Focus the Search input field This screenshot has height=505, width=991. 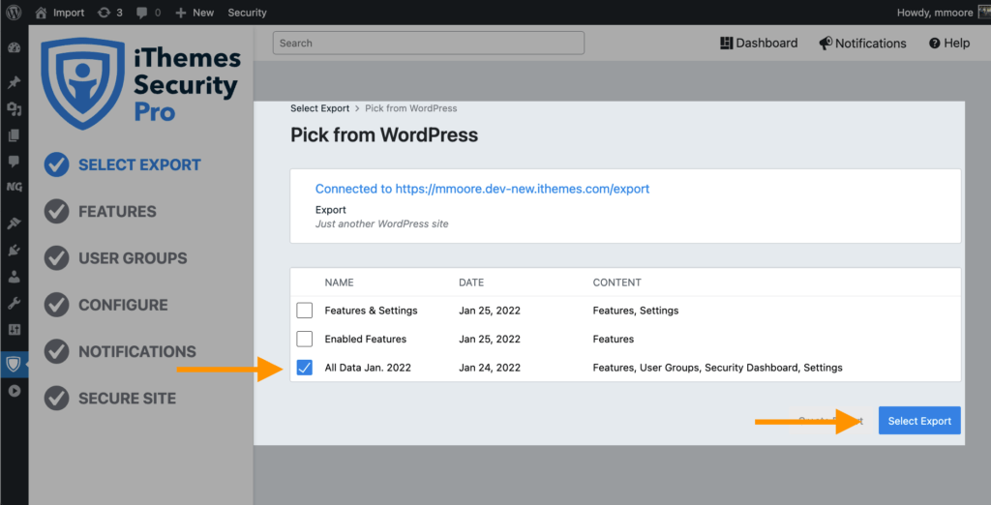point(429,43)
